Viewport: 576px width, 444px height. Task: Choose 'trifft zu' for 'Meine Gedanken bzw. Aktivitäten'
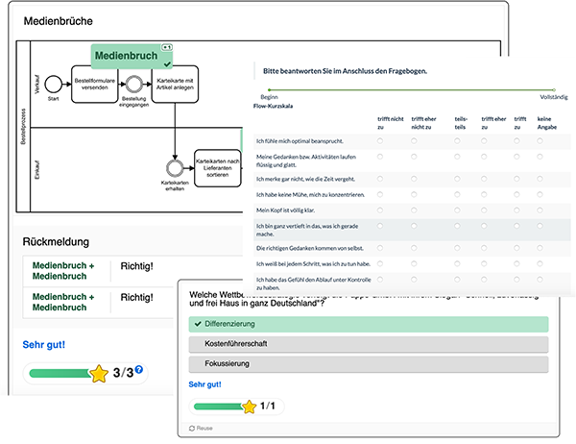tap(516, 157)
